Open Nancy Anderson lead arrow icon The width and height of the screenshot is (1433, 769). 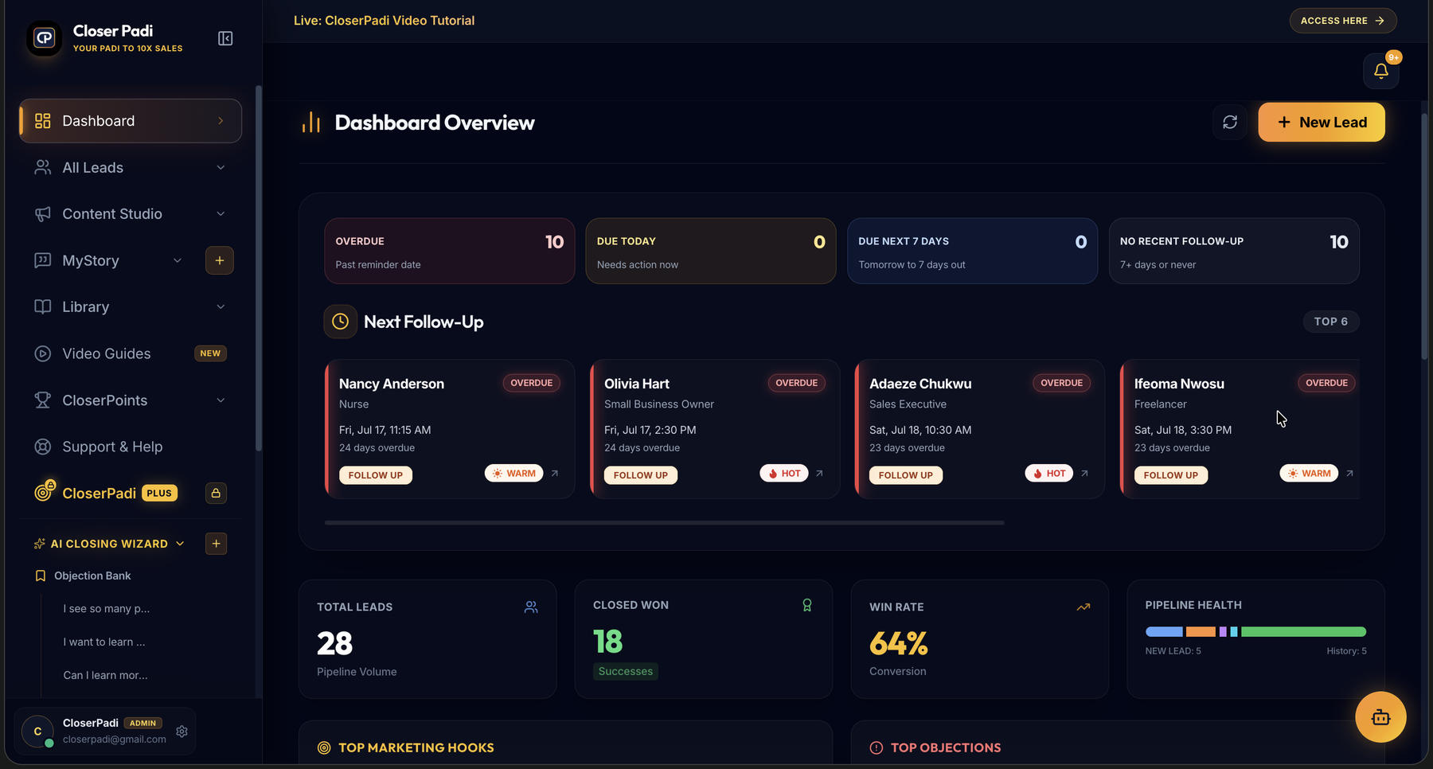tap(555, 474)
